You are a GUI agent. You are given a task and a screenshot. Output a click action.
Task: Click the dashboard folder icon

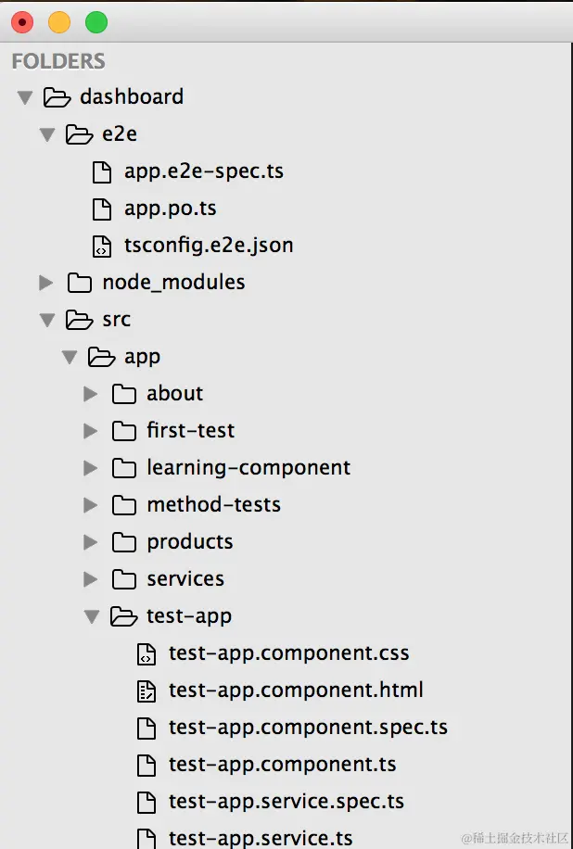[57, 97]
